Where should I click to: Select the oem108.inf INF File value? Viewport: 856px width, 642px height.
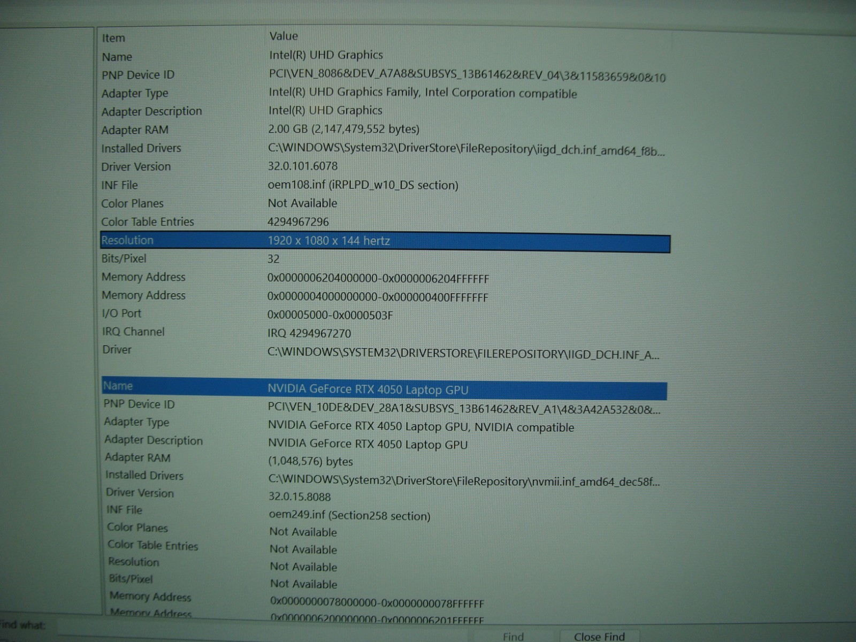point(363,185)
